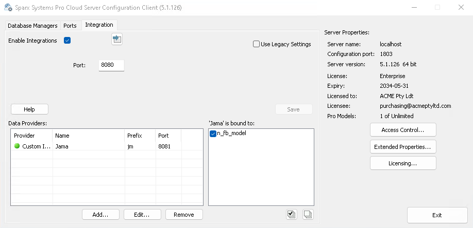
Task: Click Edit... under Data Providers
Action: pyautogui.click(x=142, y=214)
